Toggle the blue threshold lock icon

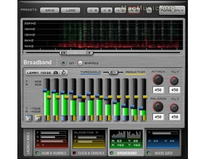(x=29, y=118)
